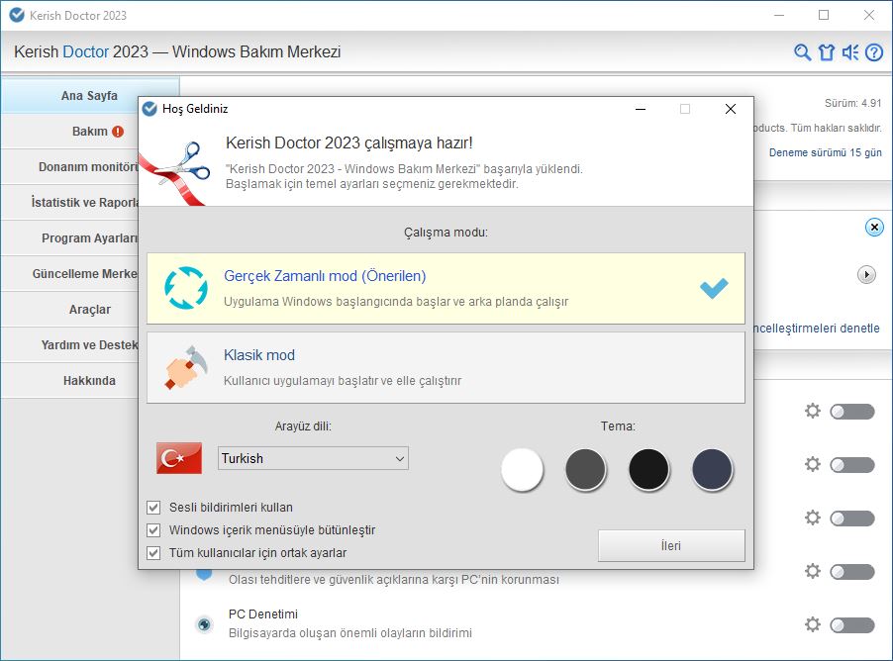Screen dimensions: 893x661
Task: Open Güncelleme Merkezi from the sidebar
Action: (x=69, y=274)
